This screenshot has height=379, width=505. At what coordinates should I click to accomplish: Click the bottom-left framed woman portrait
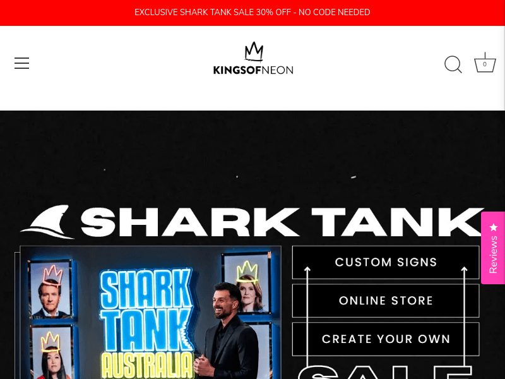click(x=51, y=353)
